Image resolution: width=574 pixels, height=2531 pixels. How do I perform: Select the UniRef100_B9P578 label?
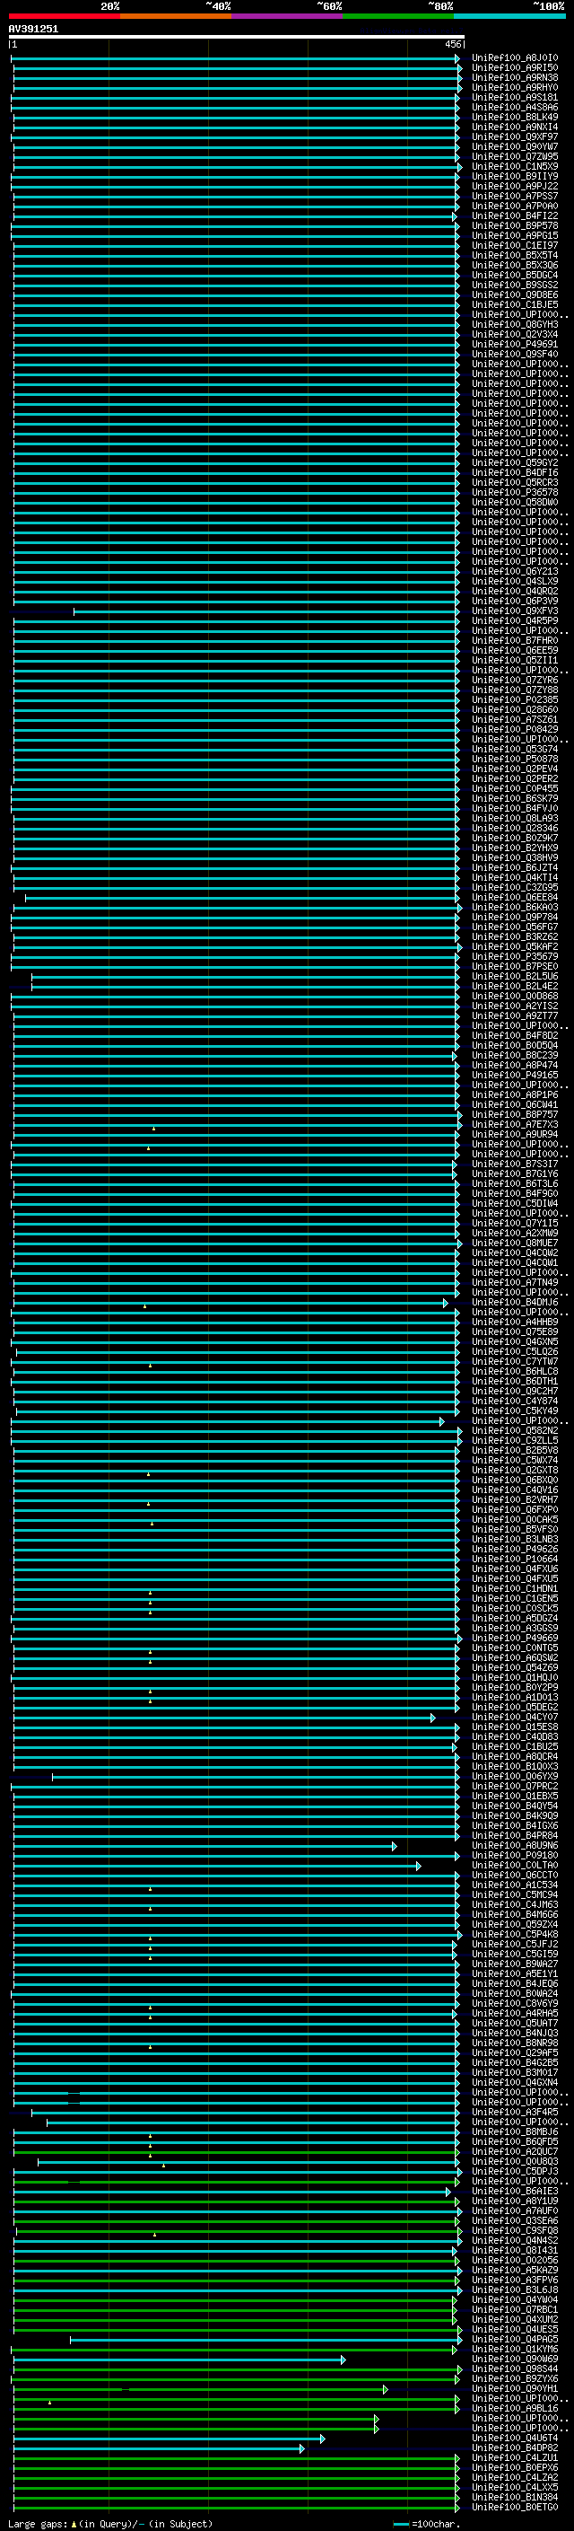[x=515, y=226]
